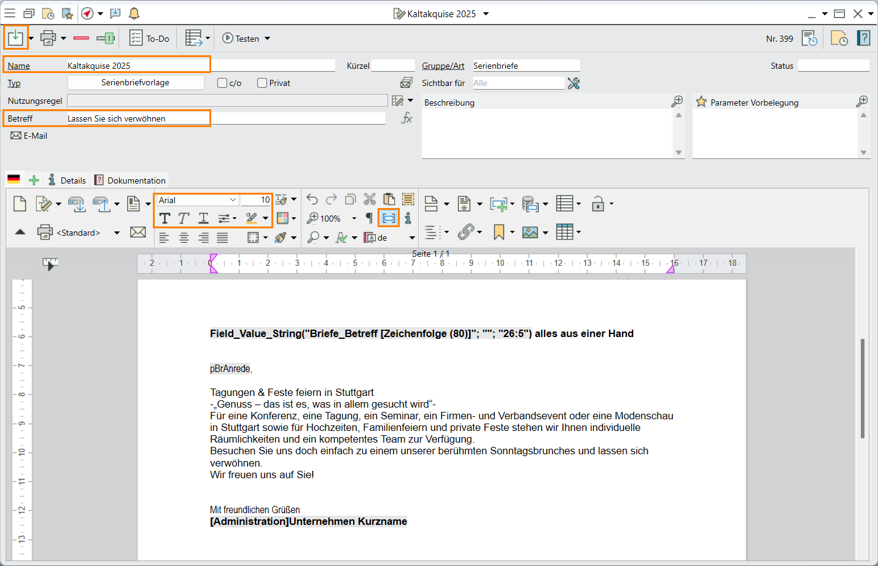Click the pilcrow show formatting marks icon

tap(369, 218)
